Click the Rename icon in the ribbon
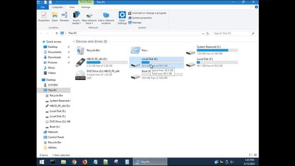295x166 pixels. pos(65,15)
